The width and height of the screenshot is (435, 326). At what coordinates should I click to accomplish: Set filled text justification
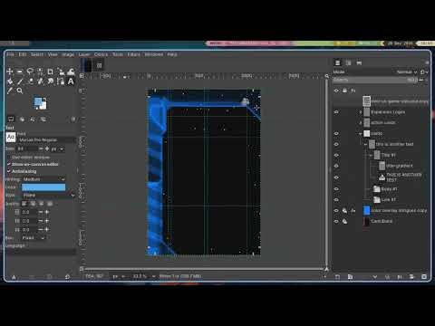click(50, 204)
